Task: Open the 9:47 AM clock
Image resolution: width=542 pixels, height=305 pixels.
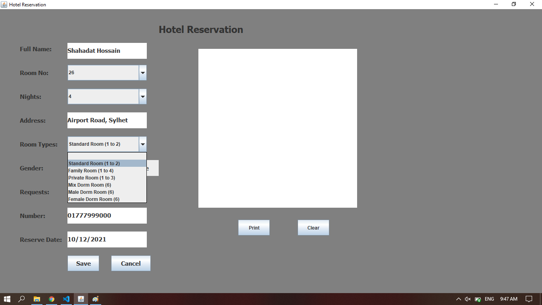Action: click(x=509, y=299)
